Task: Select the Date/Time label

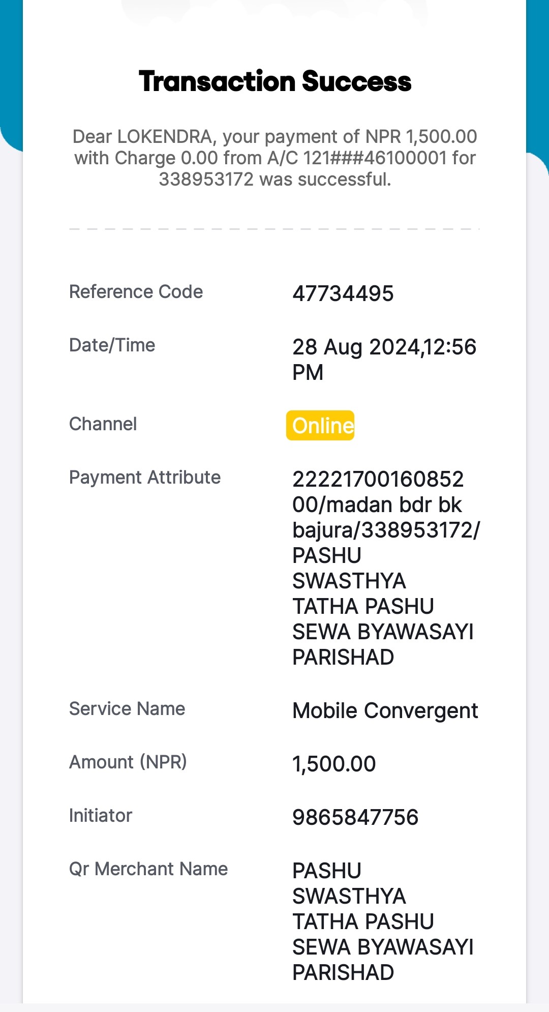Action: tap(112, 345)
